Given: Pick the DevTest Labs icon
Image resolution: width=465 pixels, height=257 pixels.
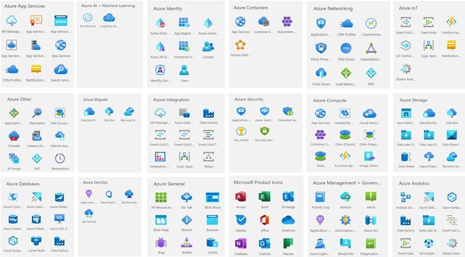Looking at the screenshot, I should coord(129,194).
